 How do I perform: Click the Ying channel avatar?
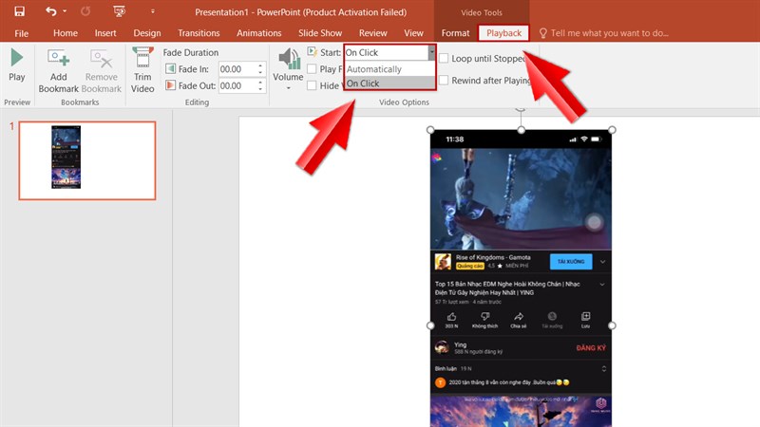coord(442,347)
